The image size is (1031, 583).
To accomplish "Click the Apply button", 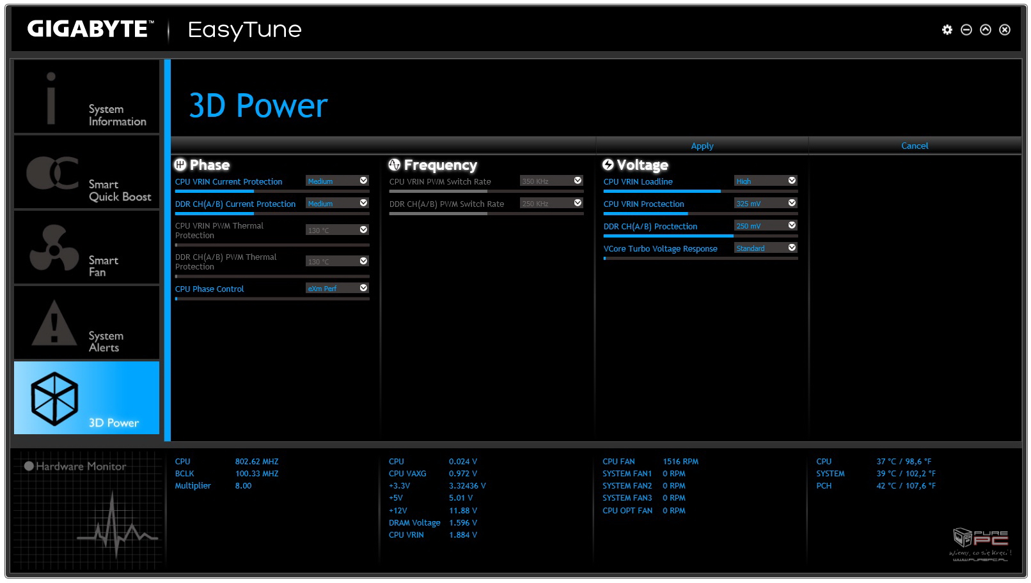I will 702,146.
